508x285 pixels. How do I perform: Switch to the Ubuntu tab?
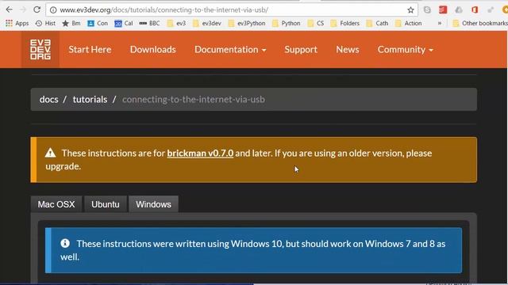(x=106, y=204)
